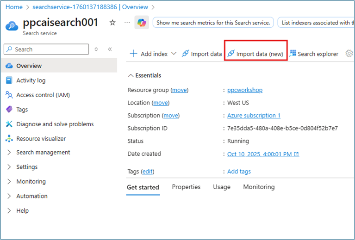Click the Running status value
The image size is (355, 240).
(x=238, y=141)
